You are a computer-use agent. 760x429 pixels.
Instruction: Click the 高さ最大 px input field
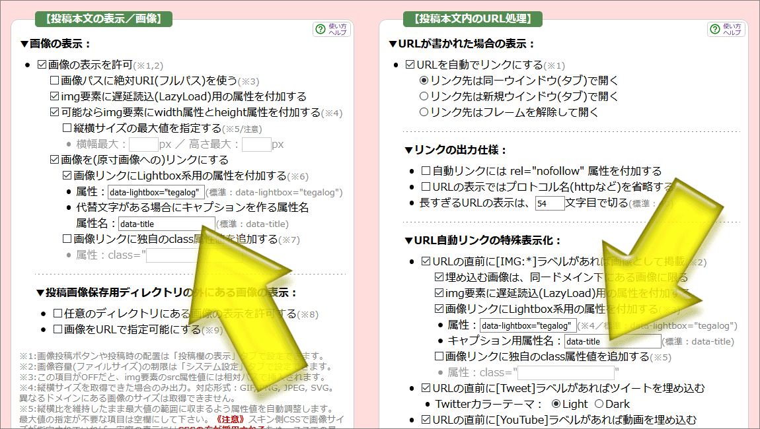[x=256, y=145]
